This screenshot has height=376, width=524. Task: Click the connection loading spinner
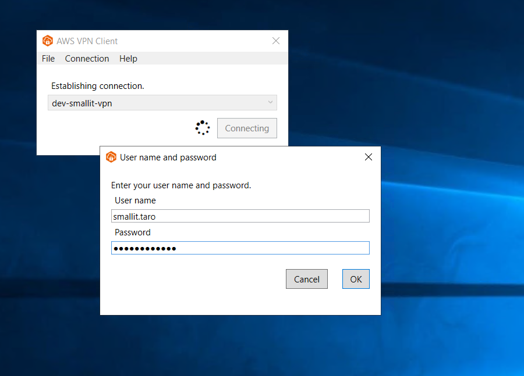pyautogui.click(x=202, y=128)
